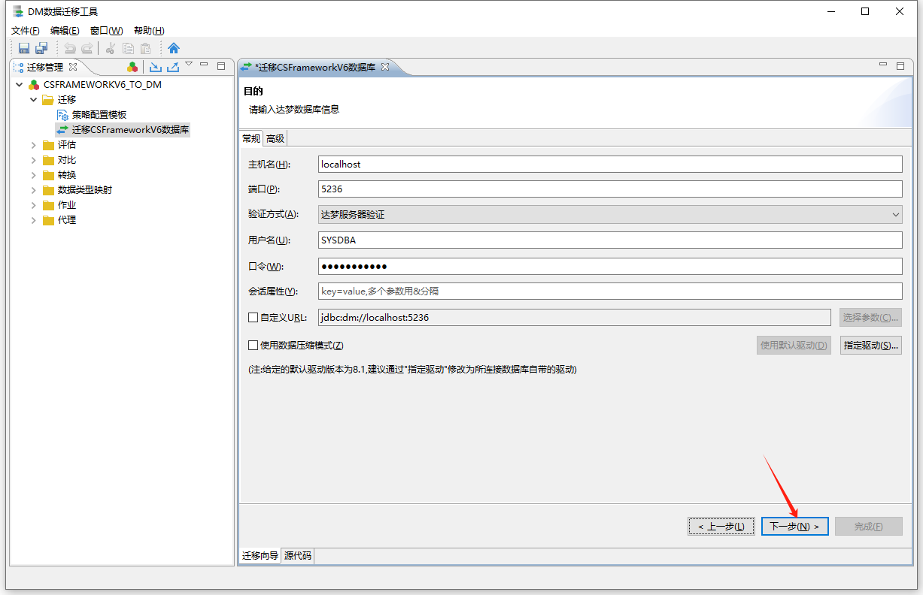Click the 选择参数 button
Image resolution: width=923 pixels, height=595 pixels.
tap(870, 318)
